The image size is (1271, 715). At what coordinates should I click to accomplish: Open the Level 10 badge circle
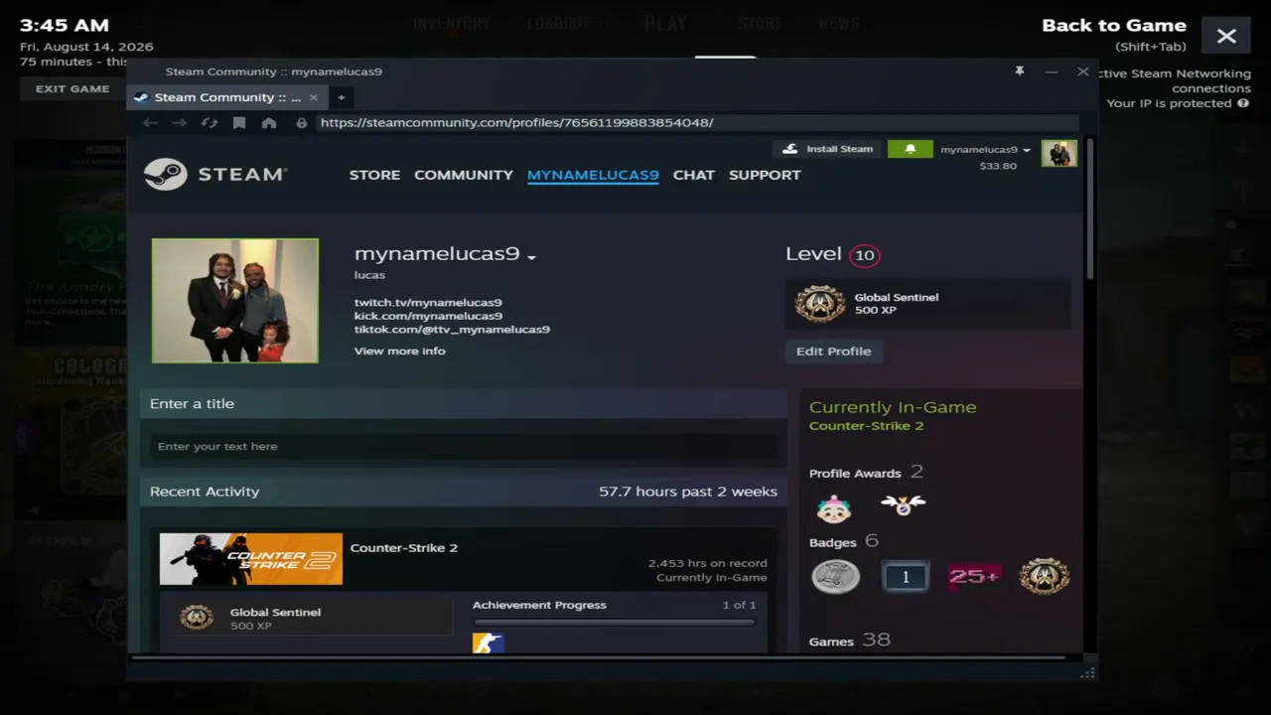tap(865, 255)
